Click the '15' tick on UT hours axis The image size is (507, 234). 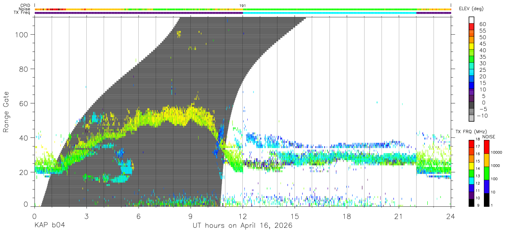pos(295,216)
